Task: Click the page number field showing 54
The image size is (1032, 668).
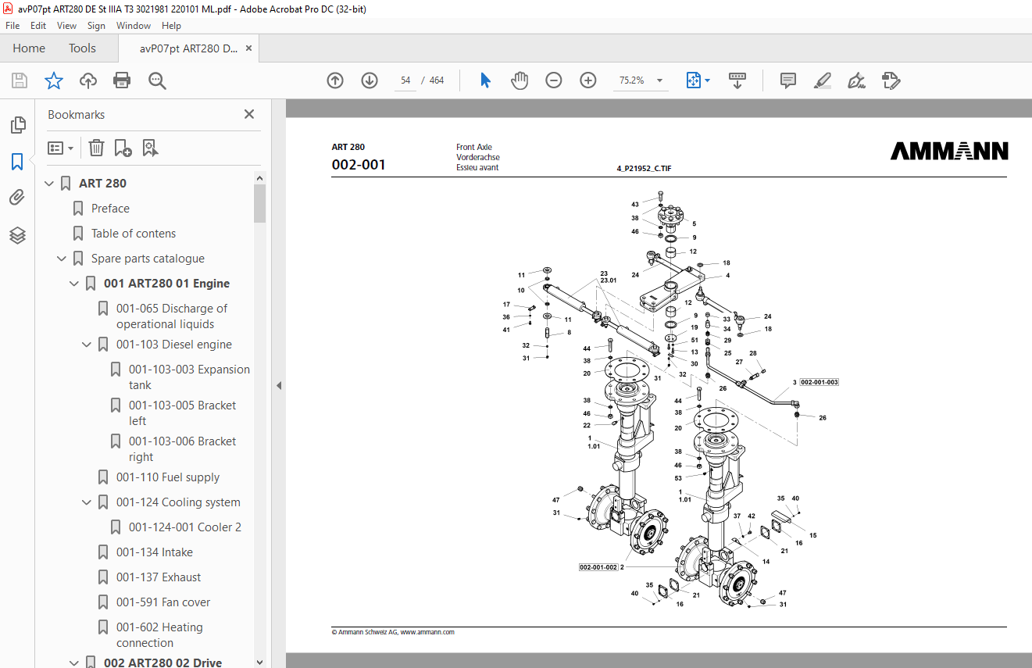Action: pyautogui.click(x=405, y=80)
